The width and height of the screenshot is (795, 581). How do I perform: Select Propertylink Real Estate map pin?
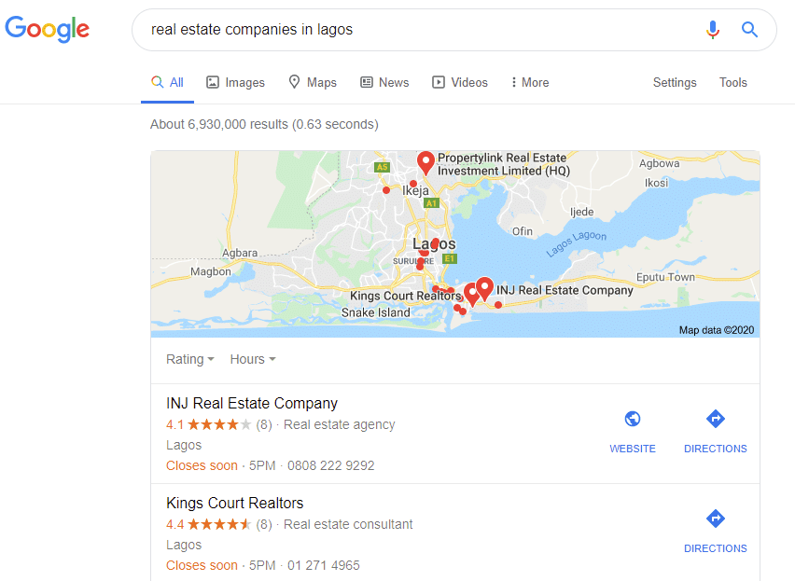(x=425, y=162)
